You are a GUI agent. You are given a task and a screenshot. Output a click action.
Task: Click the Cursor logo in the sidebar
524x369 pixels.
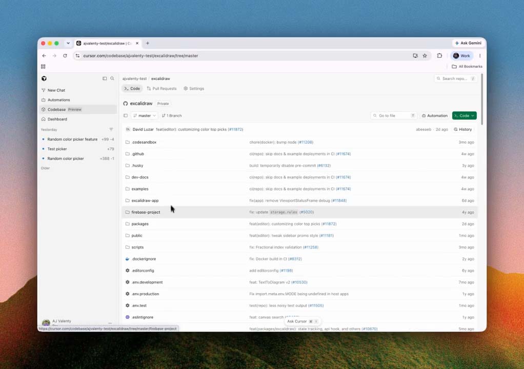pos(44,78)
